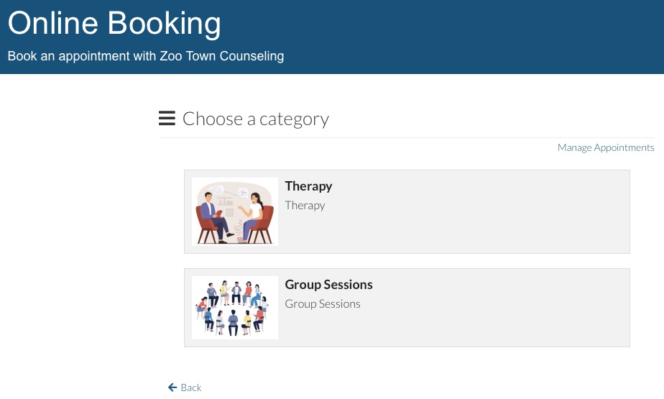Select the Therapy illustration thumbnail
This screenshot has height=399, width=664.
coord(235,211)
